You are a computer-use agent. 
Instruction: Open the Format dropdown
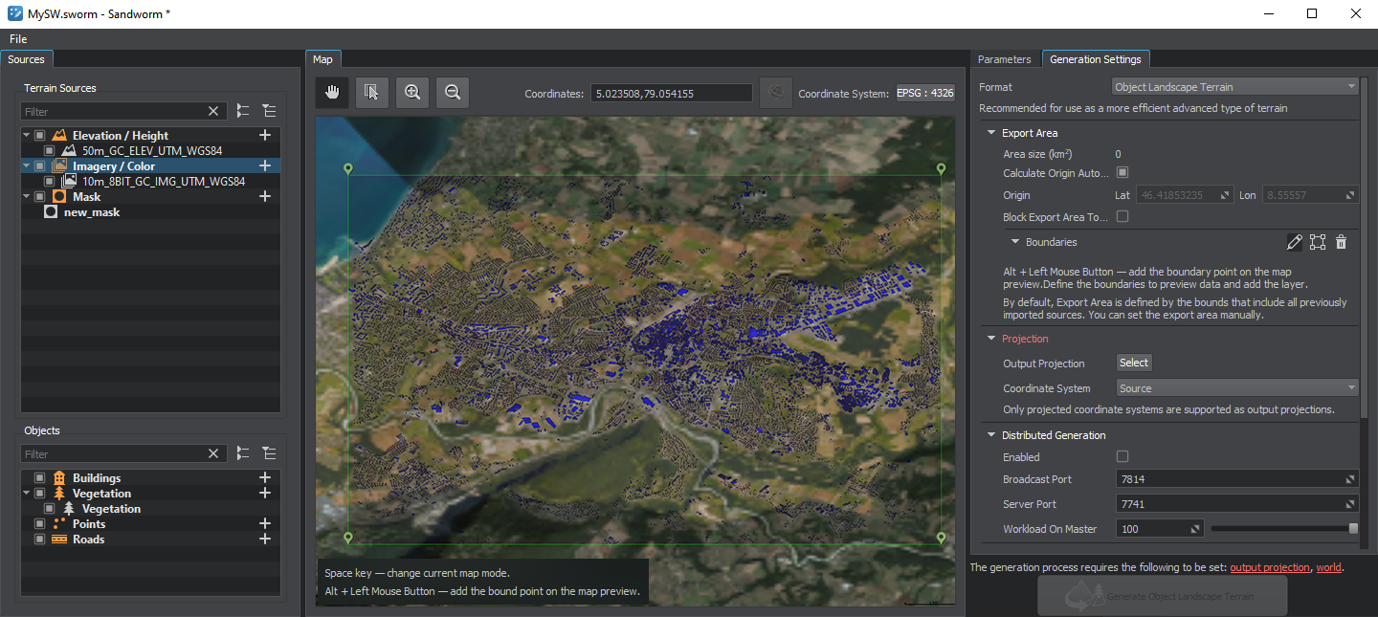pos(1235,87)
